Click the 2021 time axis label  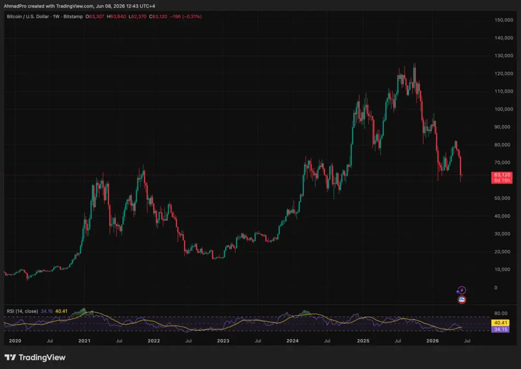tap(84, 341)
